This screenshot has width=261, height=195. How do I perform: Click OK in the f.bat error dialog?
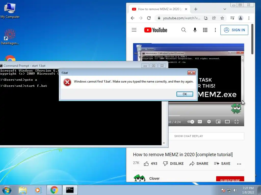[x=185, y=94]
